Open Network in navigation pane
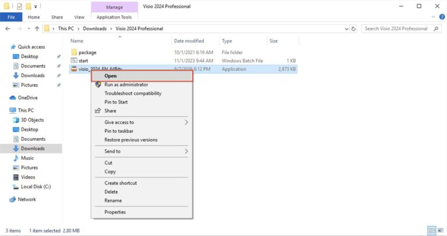Viewport: 447px width, 236px height. [x=27, y=199]
